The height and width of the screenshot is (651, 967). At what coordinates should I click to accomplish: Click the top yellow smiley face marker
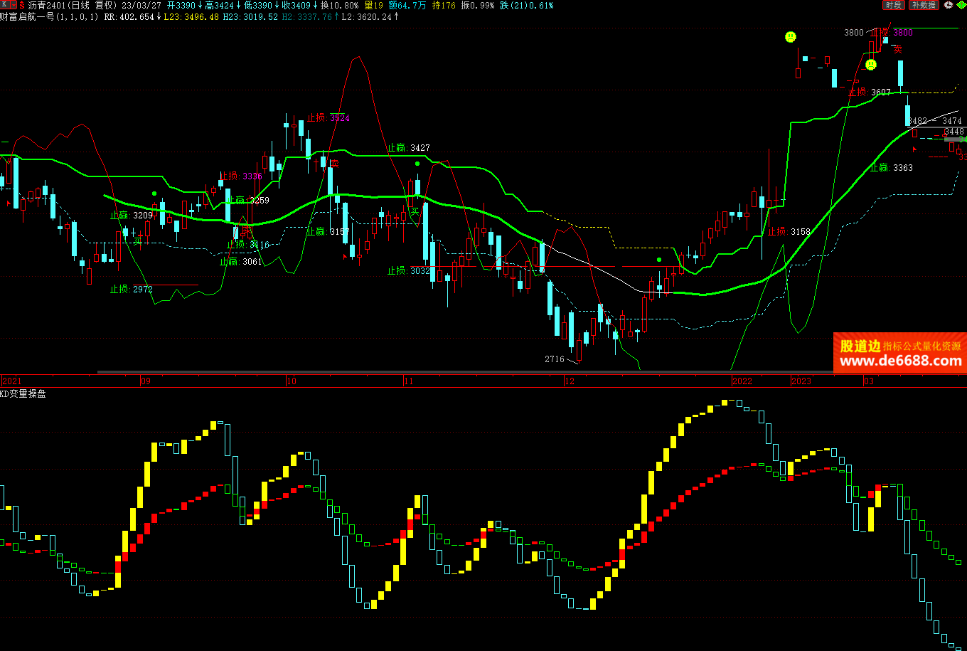790,36
